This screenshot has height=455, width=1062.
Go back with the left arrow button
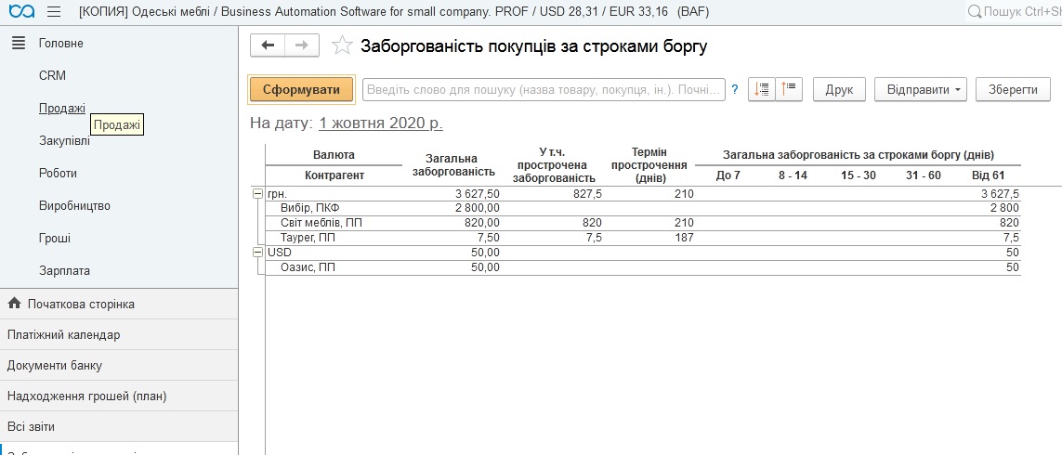[269, 45]
